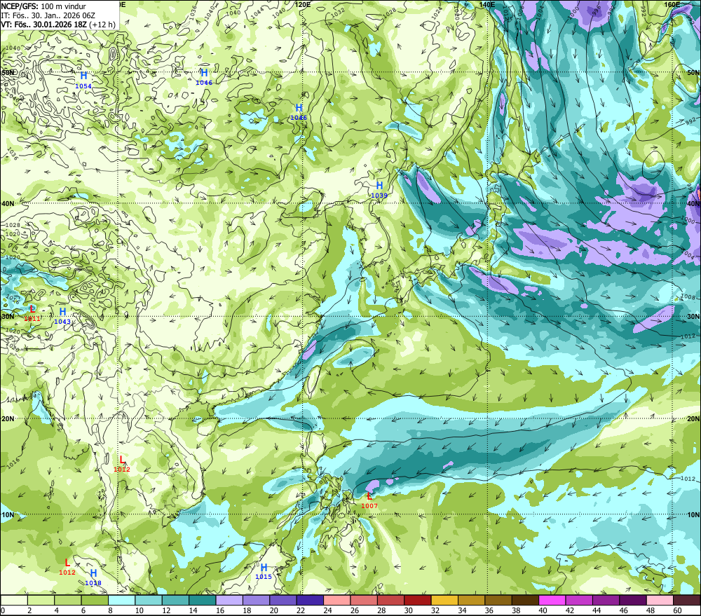Click the golden yellow 32–34 legend swatch
The image size is (701, 616).
tap(444, 600)
